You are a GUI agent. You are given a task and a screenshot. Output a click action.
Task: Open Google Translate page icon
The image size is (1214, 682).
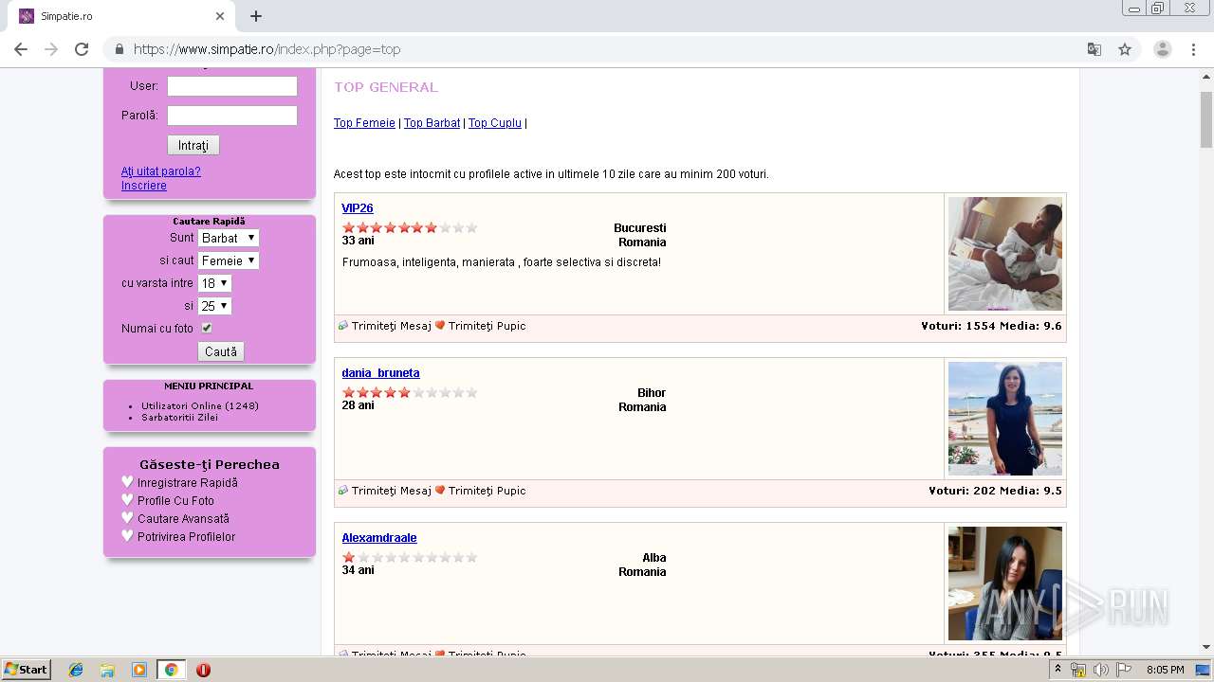(x=1094, y=49)
